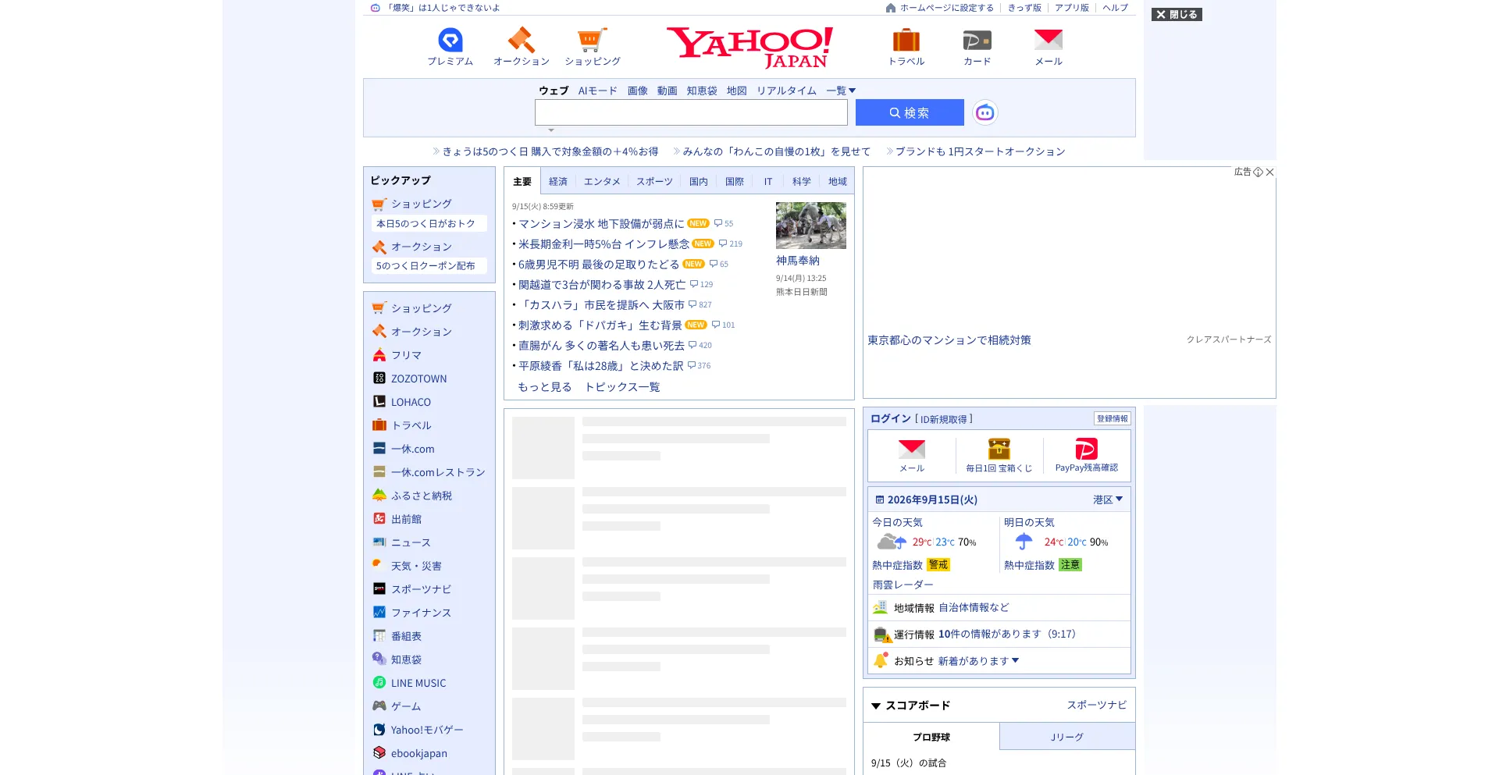The height and width of the screenshot is (775, 1499).
Task: Click the ZOZOTOWN icon in the sidebar
Action: click(379, 379)
